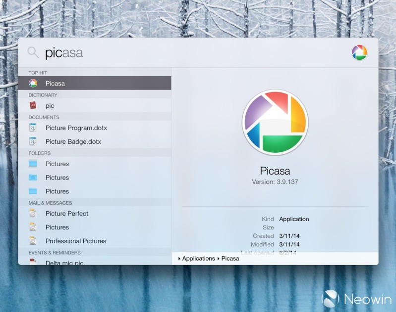This screenshot has width=396, height=312.
Task: Click the Delta mig pic event icon
Action: click(x=33, y=262)
